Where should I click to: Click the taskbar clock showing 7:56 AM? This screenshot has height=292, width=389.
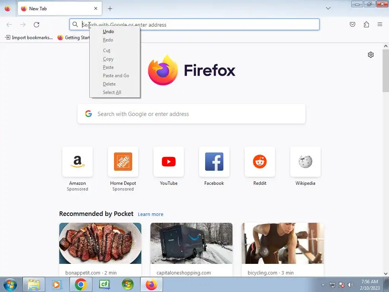tap(370, 285)
